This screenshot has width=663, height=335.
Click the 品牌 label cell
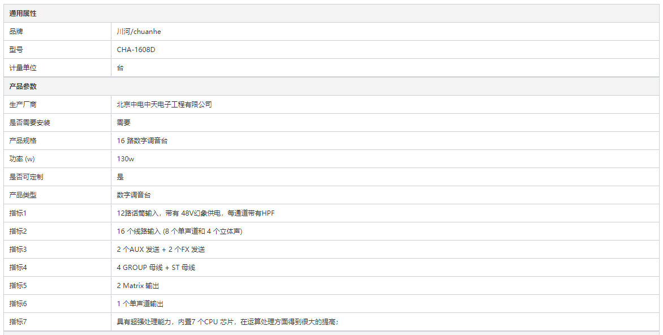(x=58, y=32)
